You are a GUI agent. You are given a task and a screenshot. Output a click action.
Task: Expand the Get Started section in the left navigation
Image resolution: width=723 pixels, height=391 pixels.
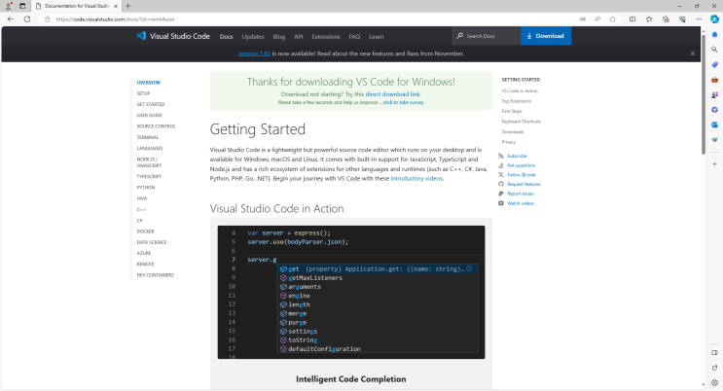(x=150, y=104)
